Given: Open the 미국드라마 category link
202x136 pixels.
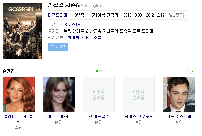Looking at the screenshot, I should pos(58,15).
